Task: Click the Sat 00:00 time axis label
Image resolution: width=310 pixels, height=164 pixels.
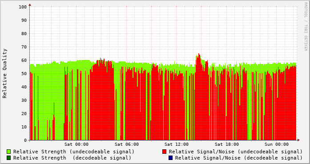Action: tap(76, 144)
